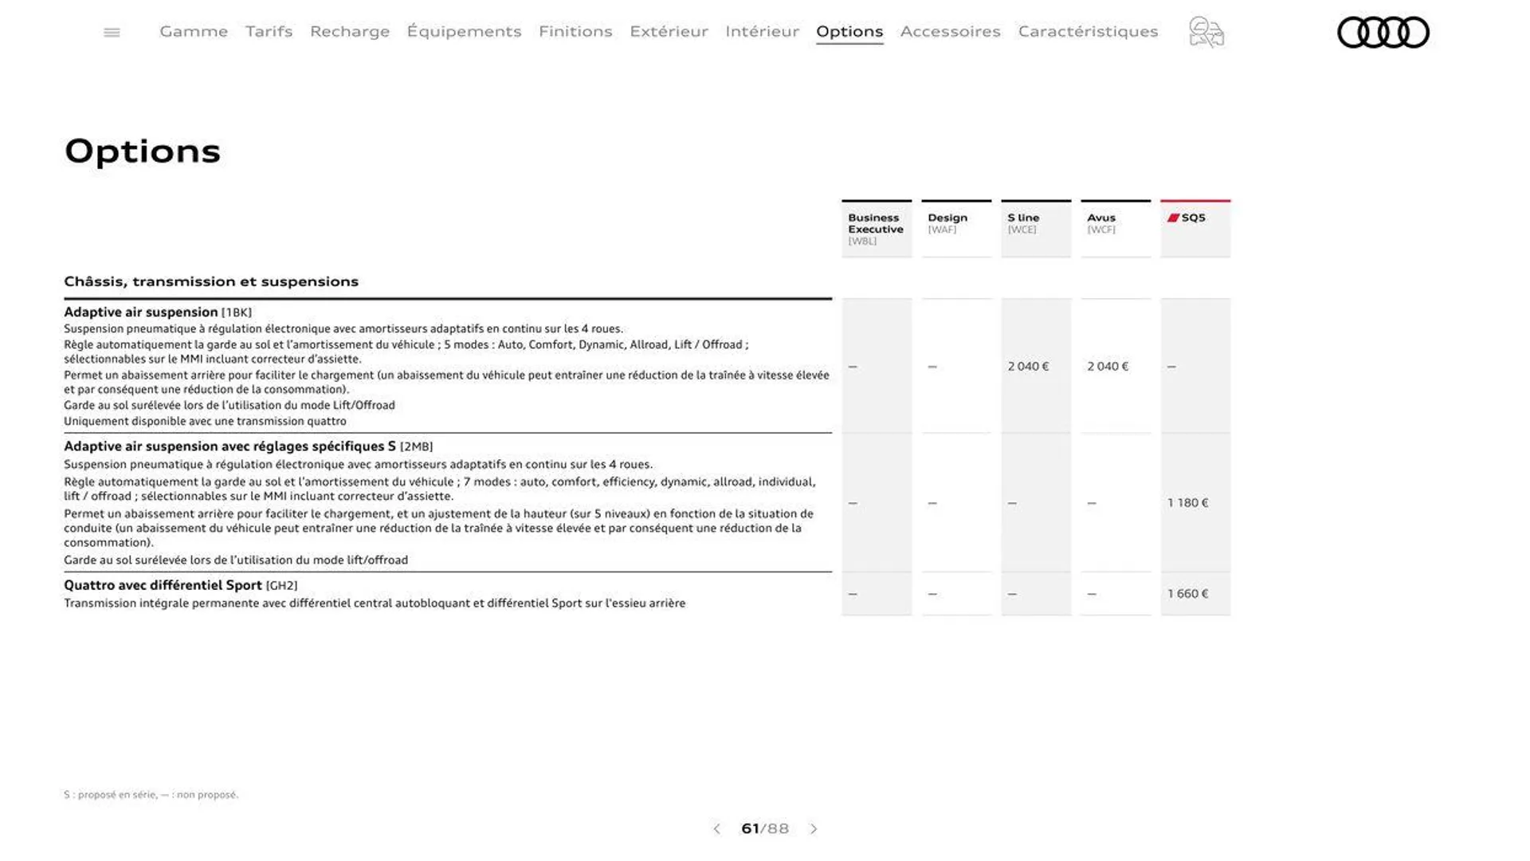The width and height of the screenshot is (1530, 861).
Task: Open the advisor chat icon
Action: click(1206, 33)
